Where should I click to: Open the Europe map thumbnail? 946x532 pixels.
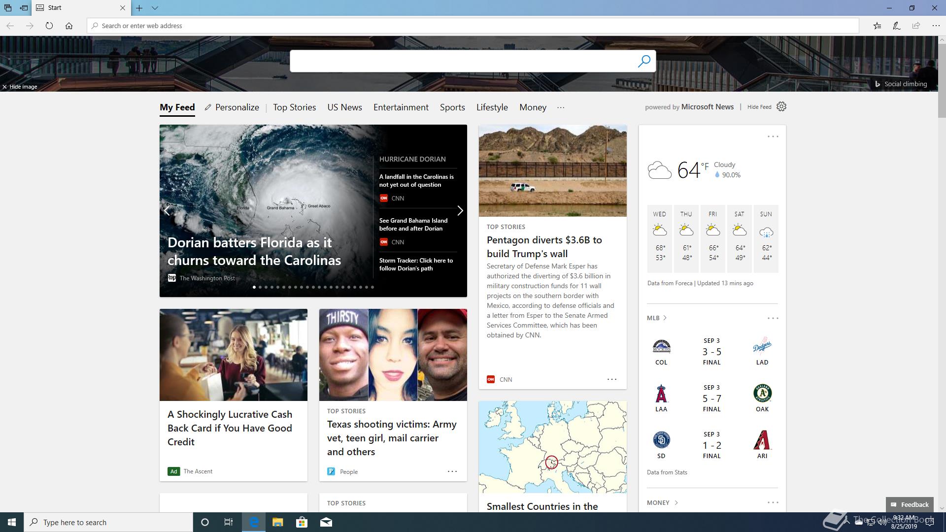coord(553,447)
